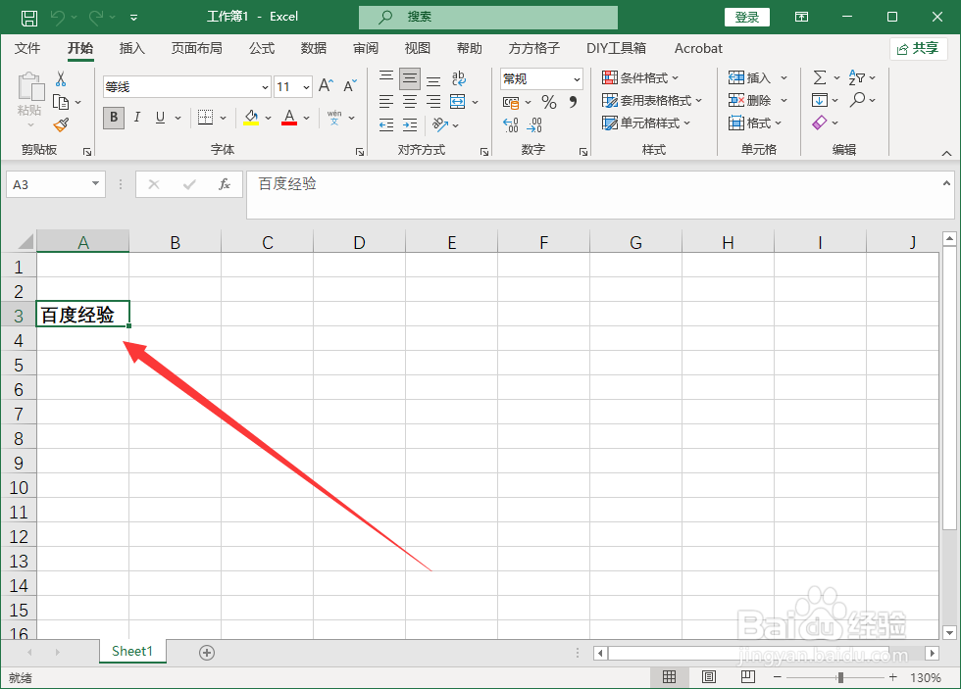This screenshot has width=961, height=689.
Task: Click the Wrap Text icon
Action: (459, 78)
